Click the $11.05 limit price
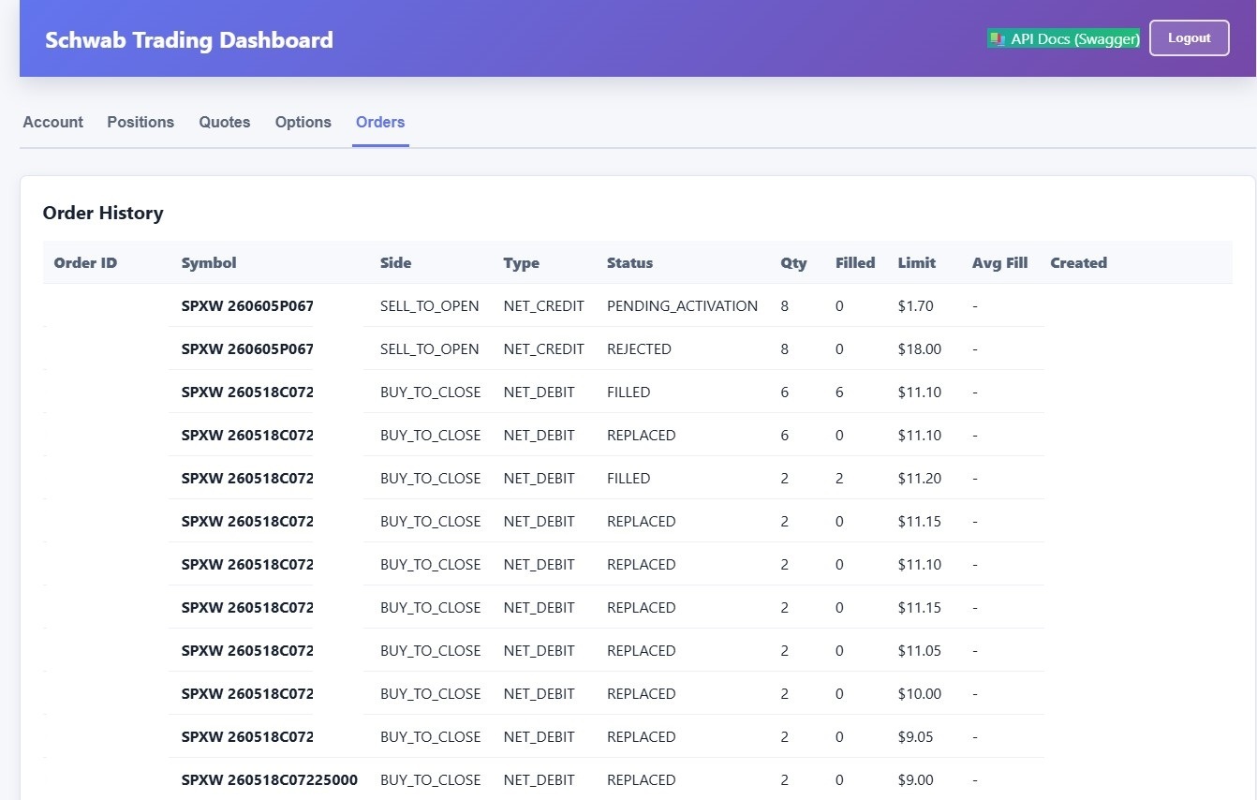 point(919,651)
